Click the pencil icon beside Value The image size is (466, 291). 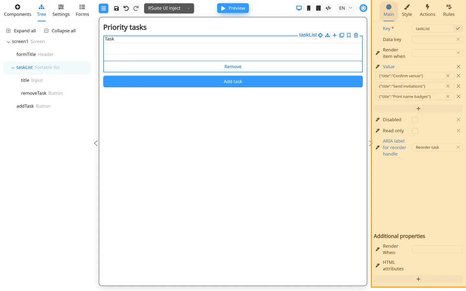(378, 67)
